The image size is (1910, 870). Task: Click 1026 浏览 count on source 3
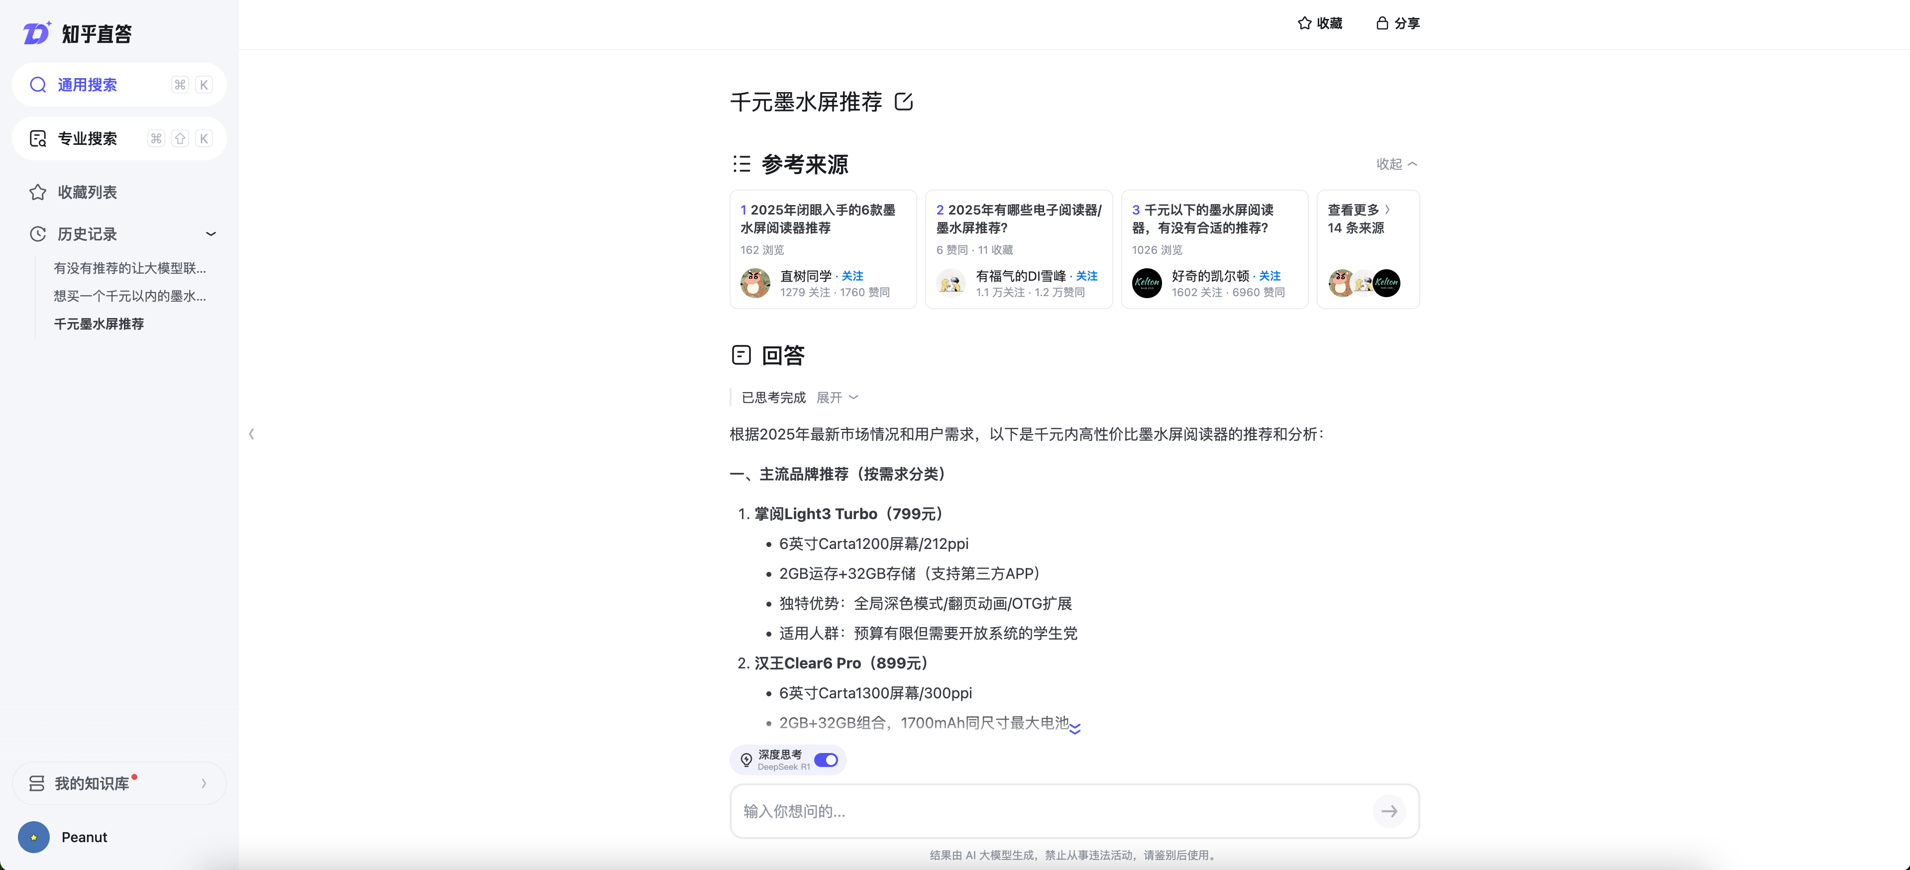pos(1157,250)
